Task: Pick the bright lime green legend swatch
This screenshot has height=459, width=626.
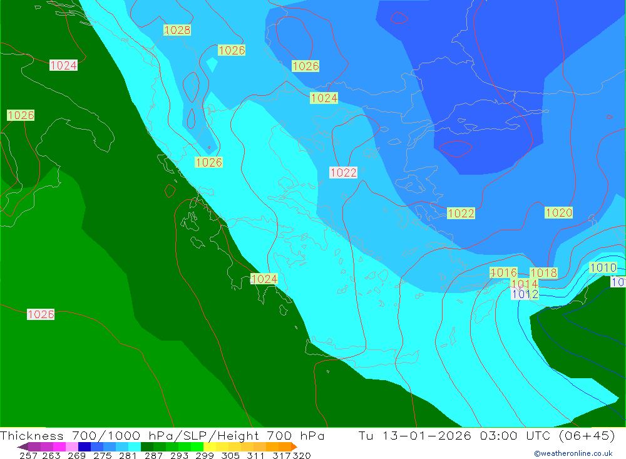Action: click(197, 446)
